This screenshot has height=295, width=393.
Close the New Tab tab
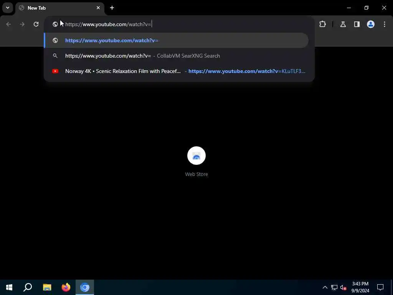(98, 8)
